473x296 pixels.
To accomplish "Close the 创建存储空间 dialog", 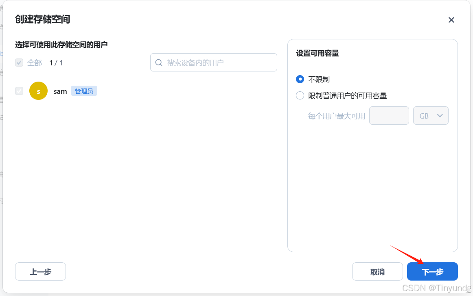I will coord(451,19).
